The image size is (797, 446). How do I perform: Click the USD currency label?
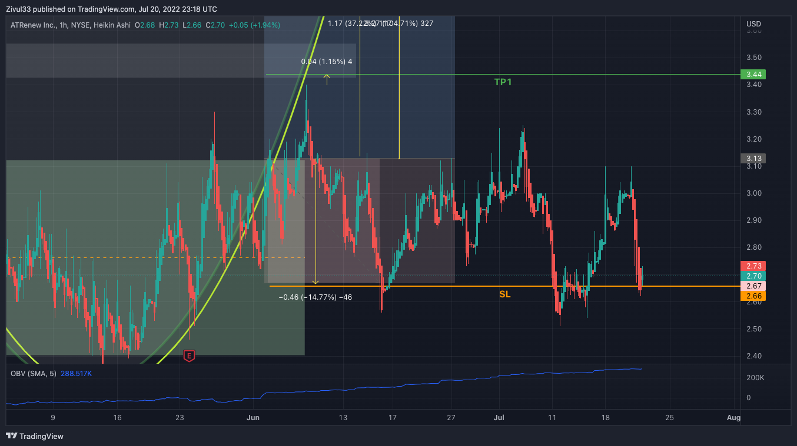pos(753,24)
